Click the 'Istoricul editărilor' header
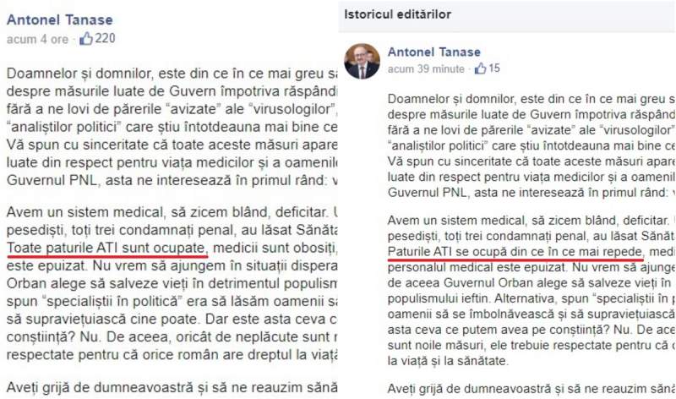This screenshot has width=676, height=399. tap(397, 14)
